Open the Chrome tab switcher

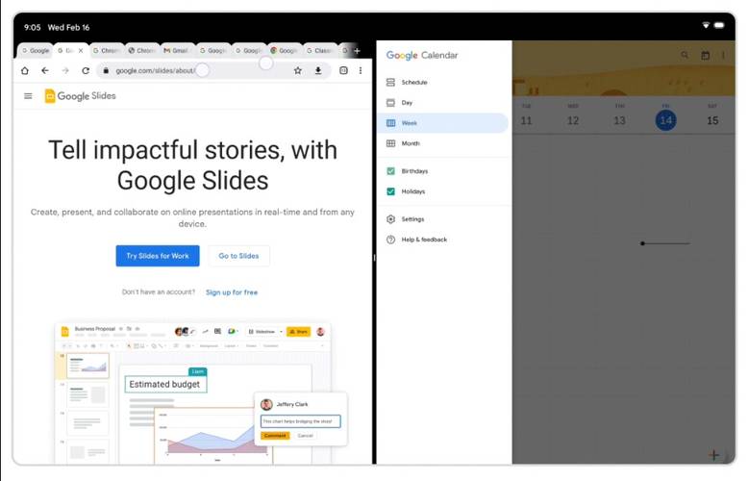[343, 70]
